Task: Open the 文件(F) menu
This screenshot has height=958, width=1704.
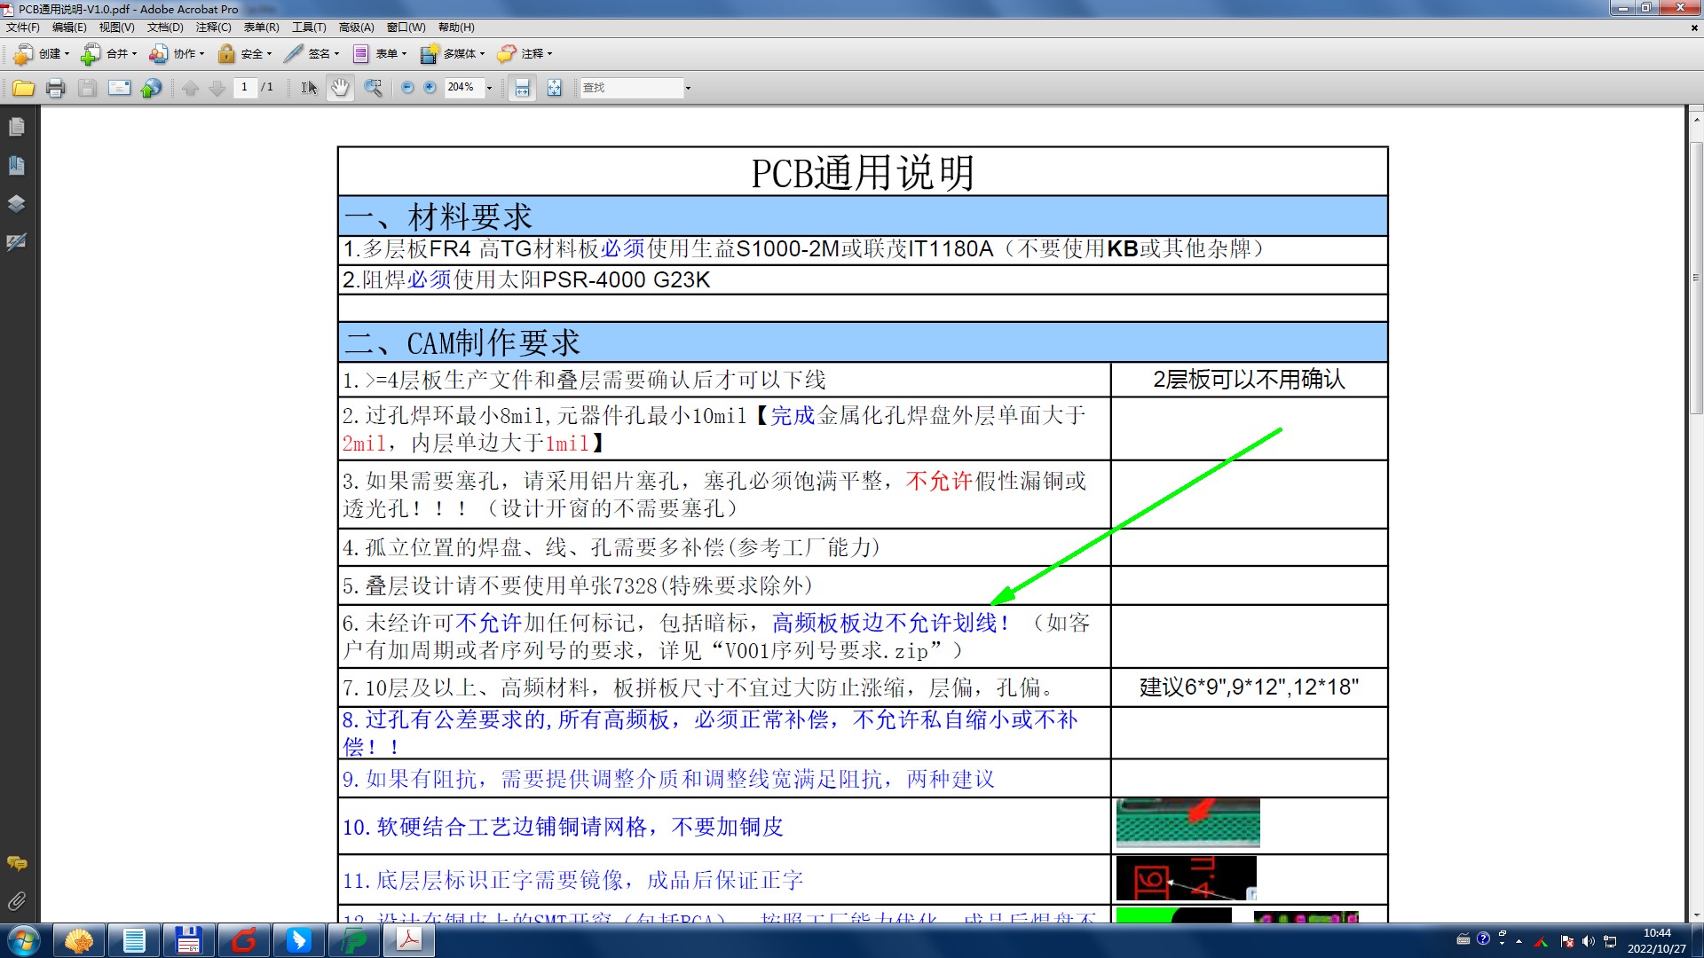Action: [x=22, y=27]
